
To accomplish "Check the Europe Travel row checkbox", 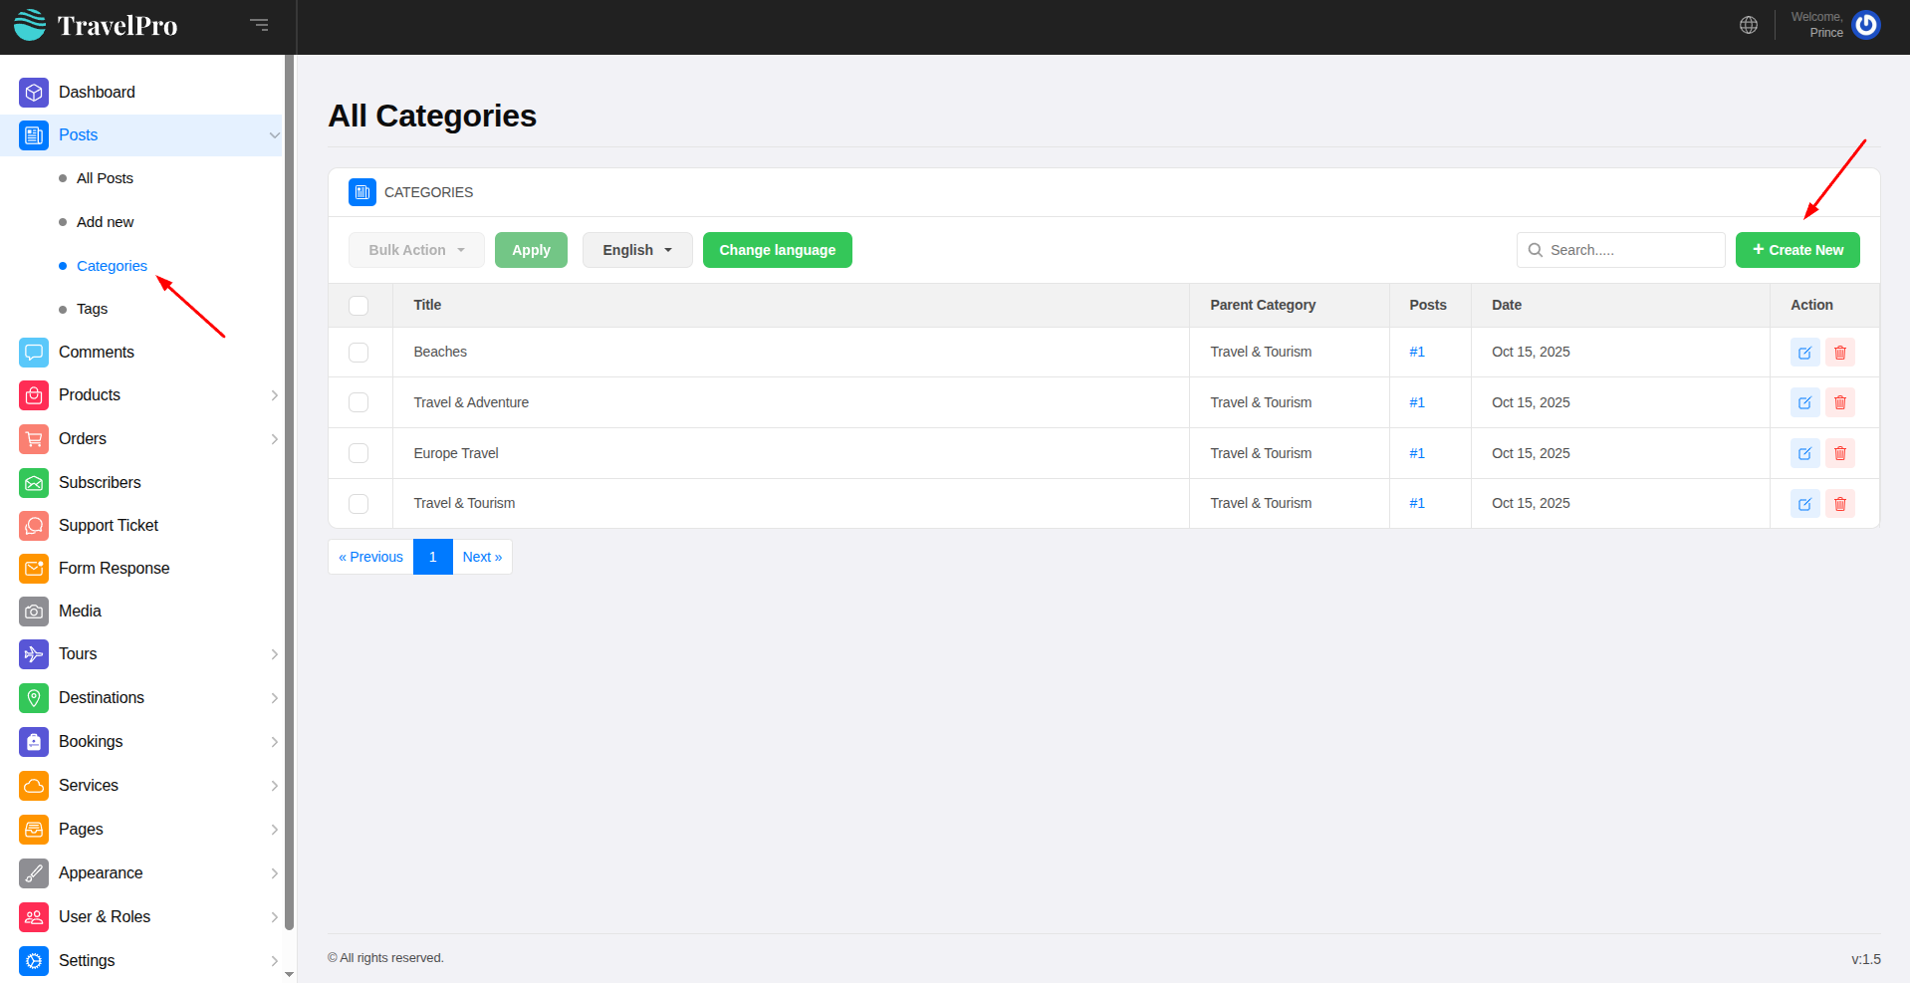I will coord(358,453).
